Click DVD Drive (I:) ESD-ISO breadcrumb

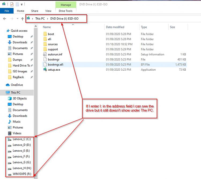(64, 18)
